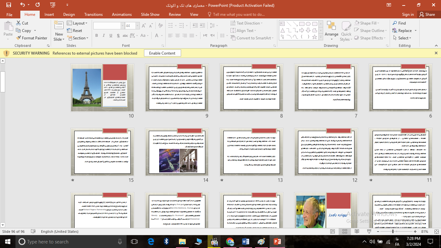Viewport: 441px width, 248px height.
Task: Open the File tab
Action: tap(9, 15)
